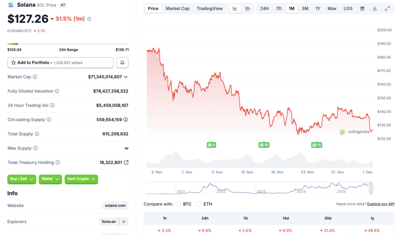399x235 pixels.
Task: Switch to the candlestick chart icon
Action: pos(247,8)
